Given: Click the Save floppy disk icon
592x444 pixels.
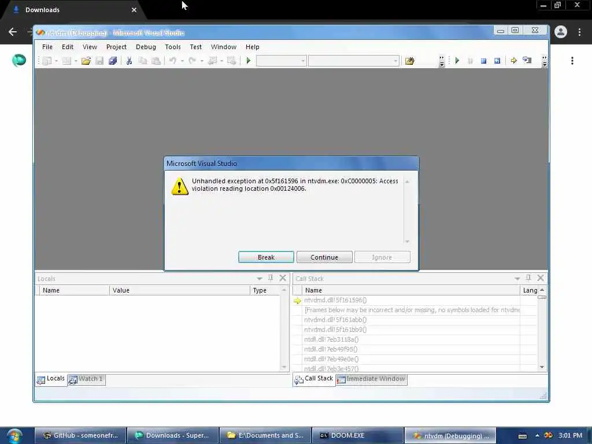Looking at the screenshot, I should click(x=99, y=61).
